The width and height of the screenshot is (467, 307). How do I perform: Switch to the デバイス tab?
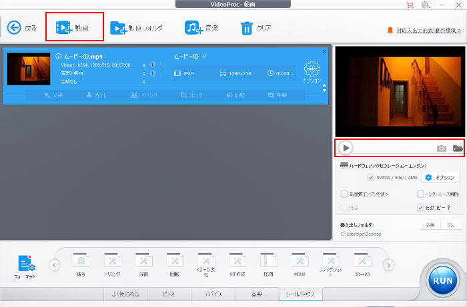click(213, 294)
